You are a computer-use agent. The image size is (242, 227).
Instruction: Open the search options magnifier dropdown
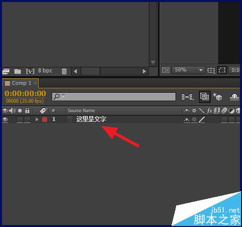tap(60, 96)
